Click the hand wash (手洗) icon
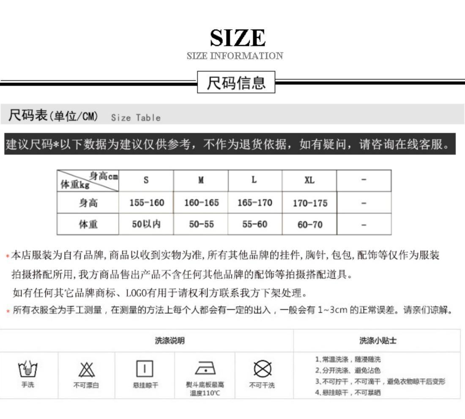Viewport: 465px width, 419px height. pos(27,369)
